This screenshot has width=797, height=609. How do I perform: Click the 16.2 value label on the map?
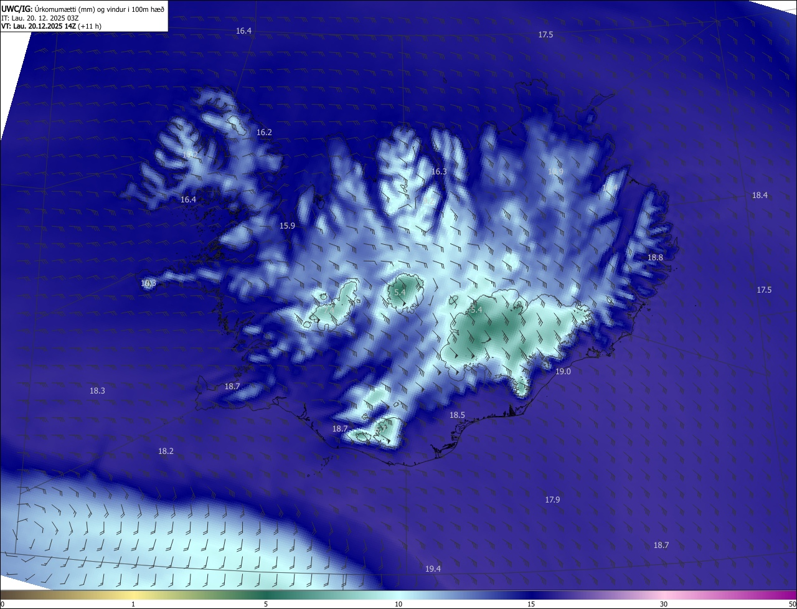tap(265, 133)
